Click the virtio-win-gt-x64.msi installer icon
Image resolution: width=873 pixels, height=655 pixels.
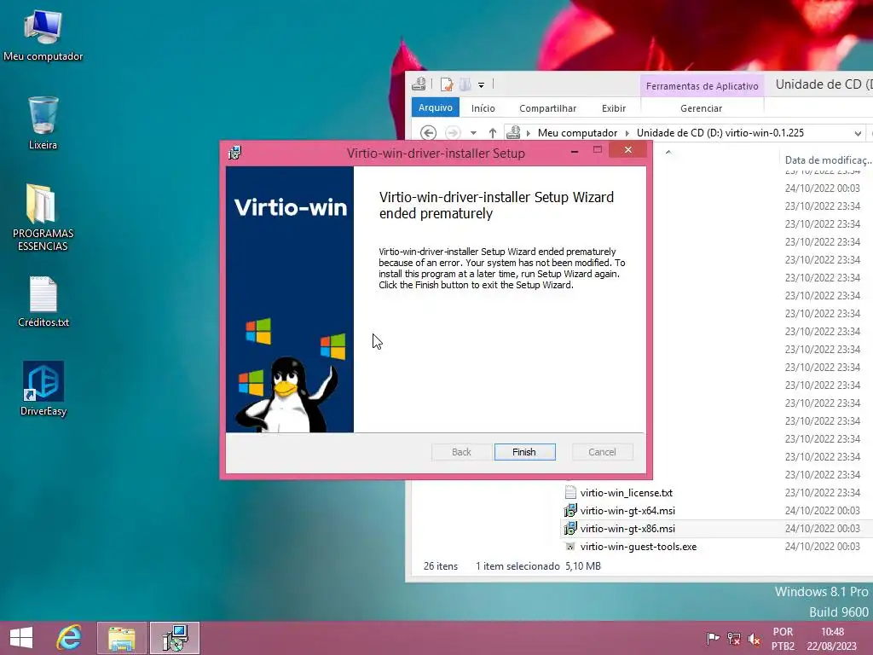click(x=570, y=510)
